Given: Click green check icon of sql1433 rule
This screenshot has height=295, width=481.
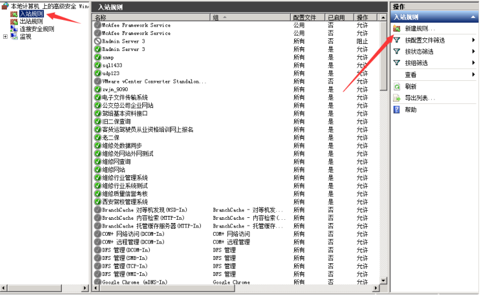Looking at the screenshot, I should [x=98, y=65].
